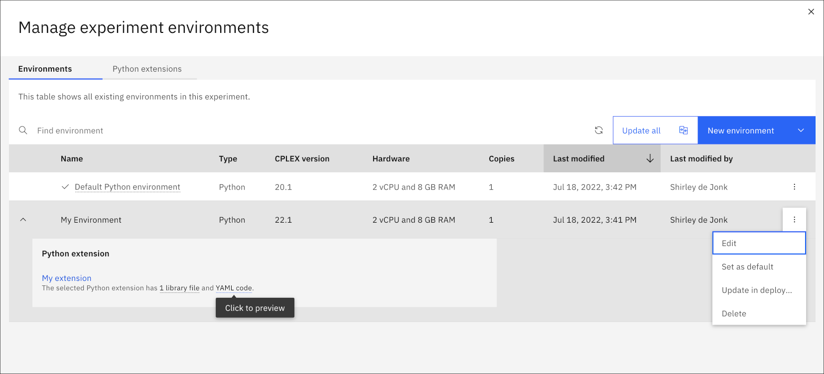This screenshot has width=824, height=374.
Task: Choose Edit from the context menu
Action: point(759,243)
